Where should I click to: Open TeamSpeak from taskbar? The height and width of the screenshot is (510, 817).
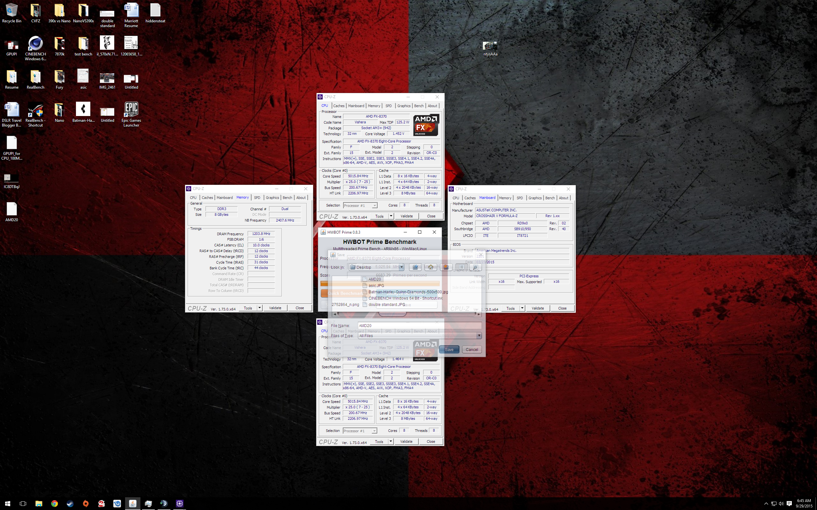click(164, 504)
